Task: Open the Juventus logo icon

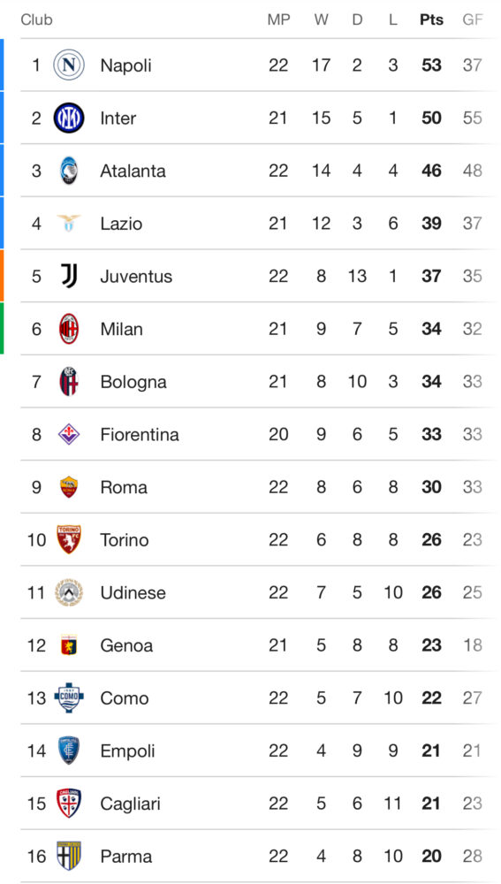Action: pos(69,276)
